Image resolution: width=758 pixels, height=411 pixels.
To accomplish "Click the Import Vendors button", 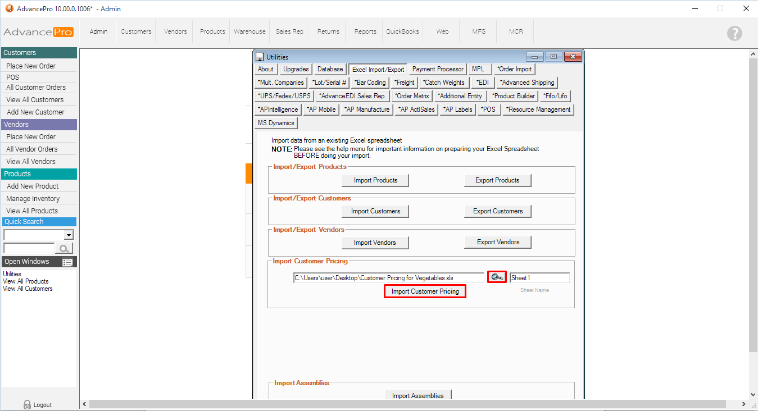I will [375, 243].
